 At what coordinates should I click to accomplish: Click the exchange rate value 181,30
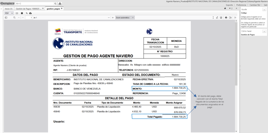click(182, 84)
